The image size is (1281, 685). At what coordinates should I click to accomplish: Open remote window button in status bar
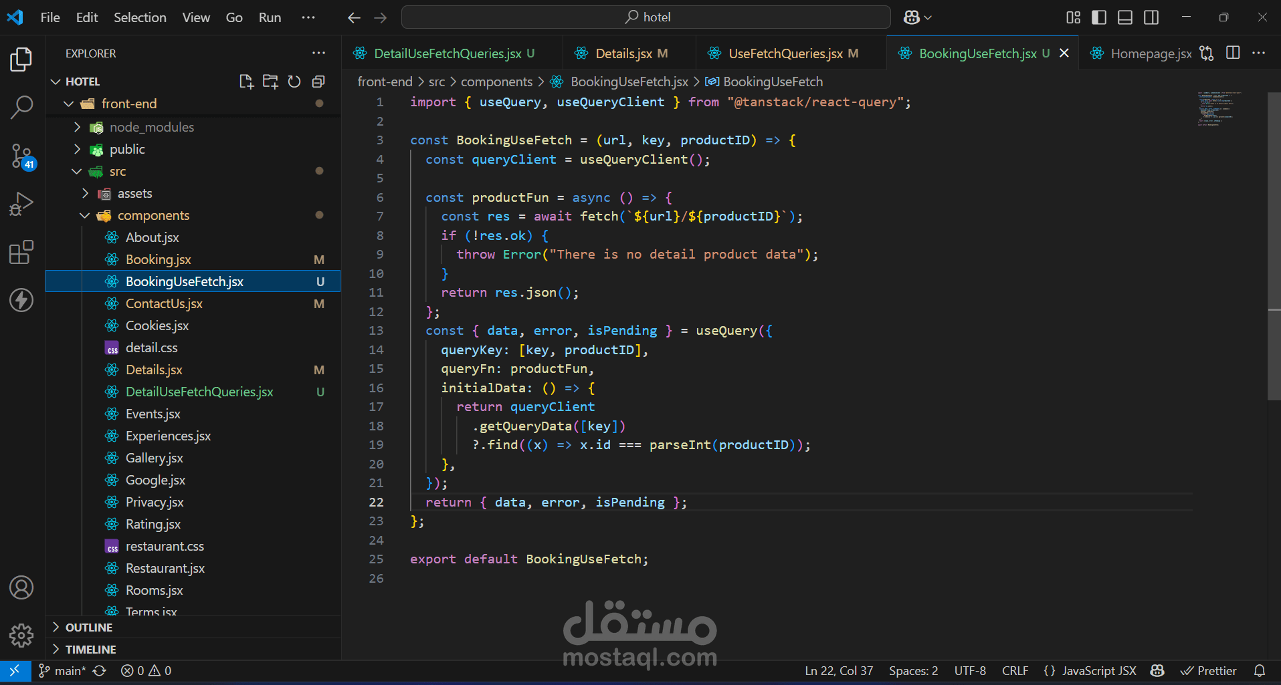click(x=15, y=670)
